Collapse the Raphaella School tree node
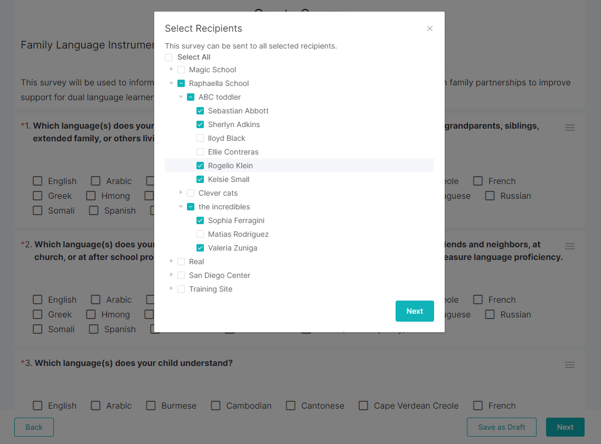This screenshot has width=601, height=444. 171,83
